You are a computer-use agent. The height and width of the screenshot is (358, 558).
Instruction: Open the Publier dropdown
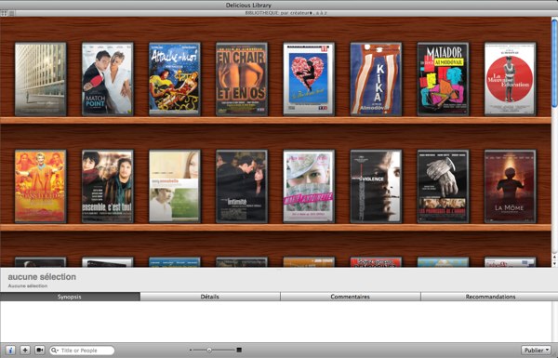point(536,351)
